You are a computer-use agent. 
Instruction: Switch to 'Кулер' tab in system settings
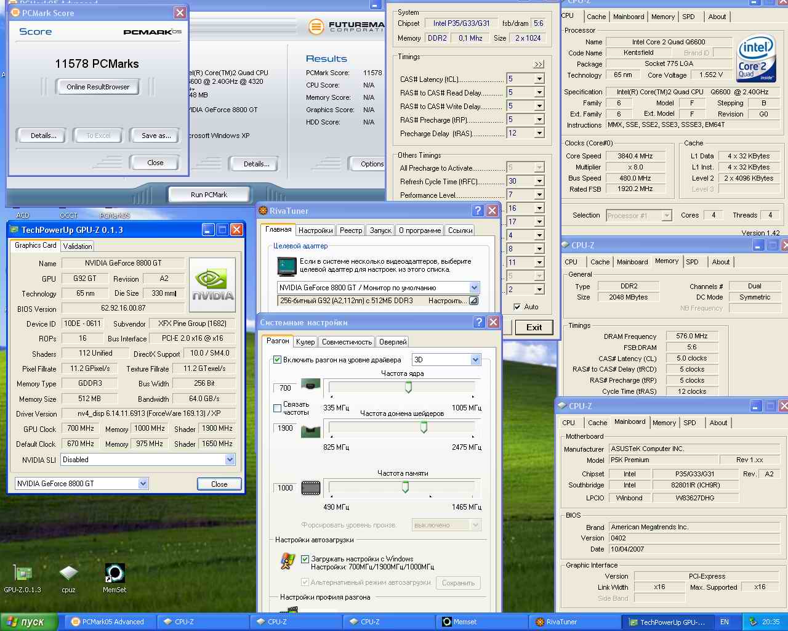point(305,342)
